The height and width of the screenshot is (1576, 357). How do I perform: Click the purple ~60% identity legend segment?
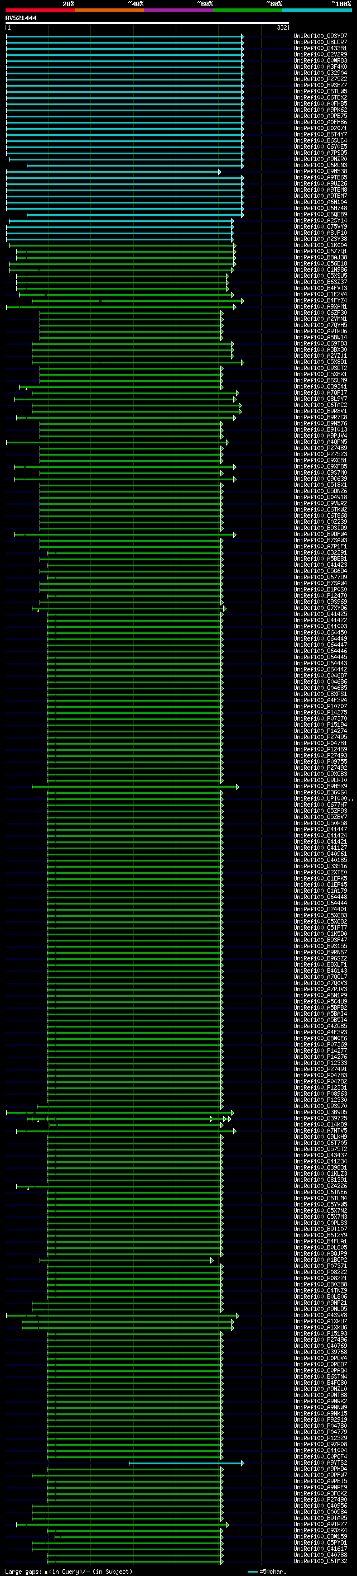point(178,10)
